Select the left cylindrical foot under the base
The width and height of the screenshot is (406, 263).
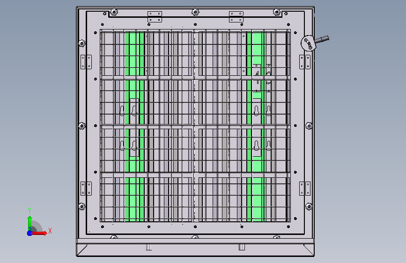149,247
